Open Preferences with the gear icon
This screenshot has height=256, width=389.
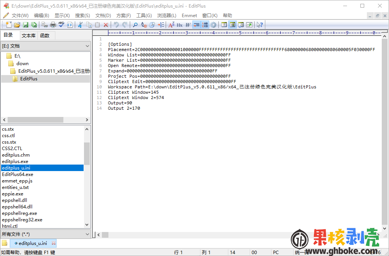click(213, 25)
